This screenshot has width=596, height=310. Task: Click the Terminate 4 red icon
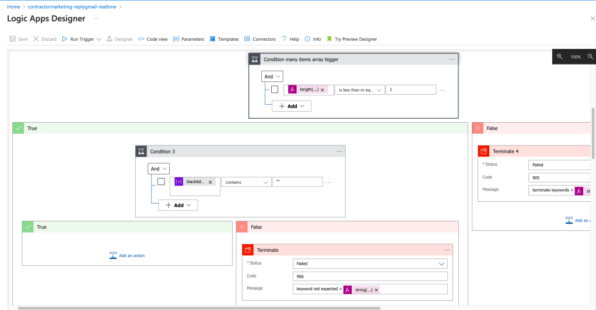coord(483,151)
